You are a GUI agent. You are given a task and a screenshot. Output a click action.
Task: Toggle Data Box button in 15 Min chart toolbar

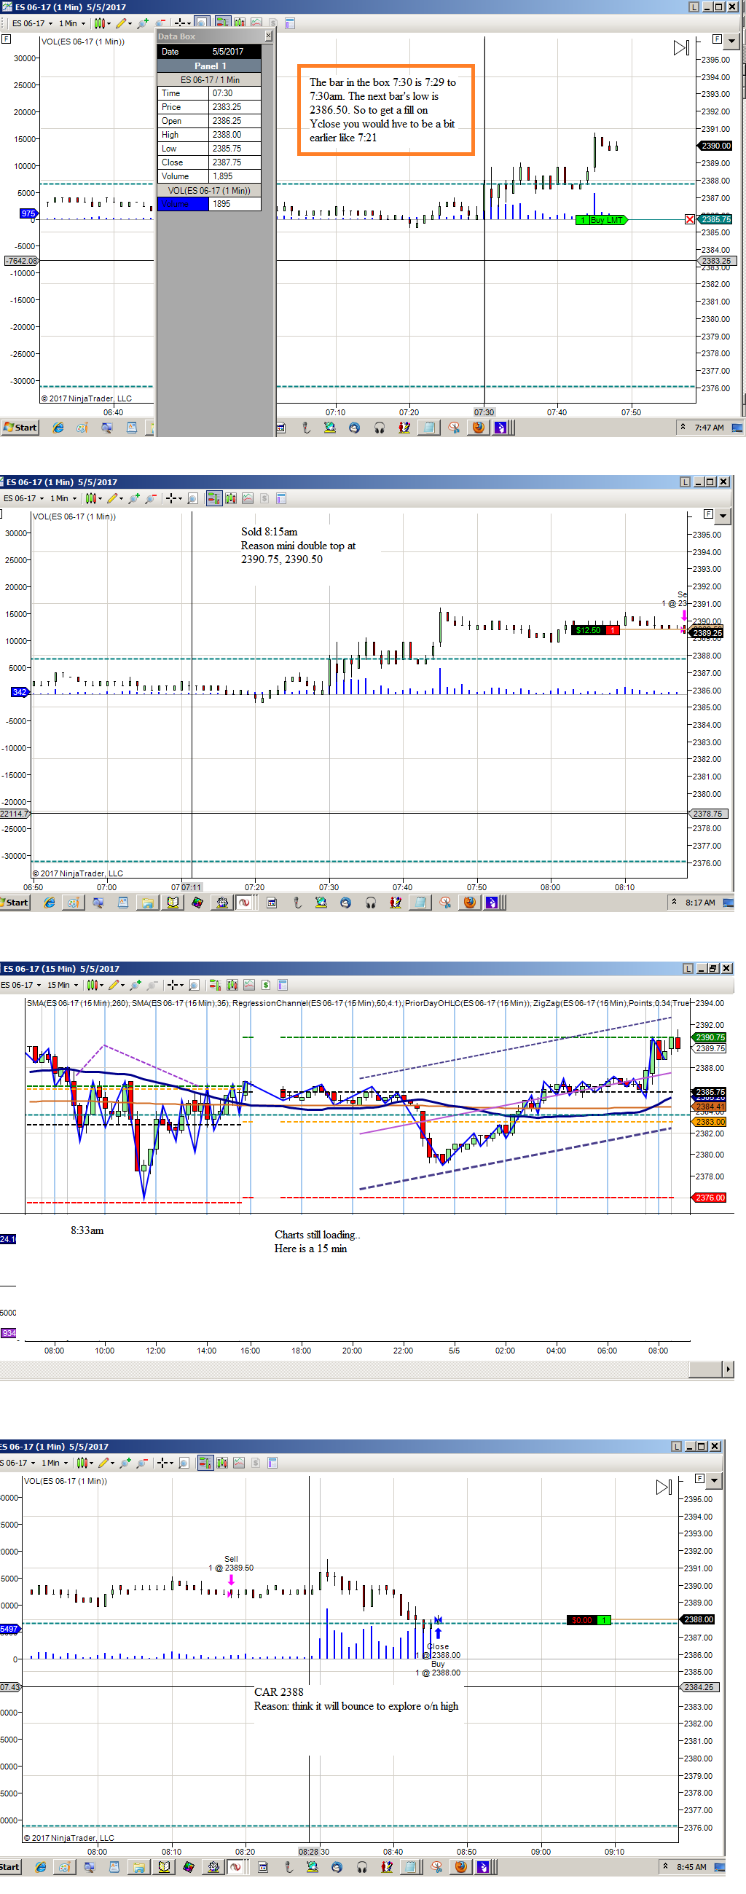(x=194, y=985)
